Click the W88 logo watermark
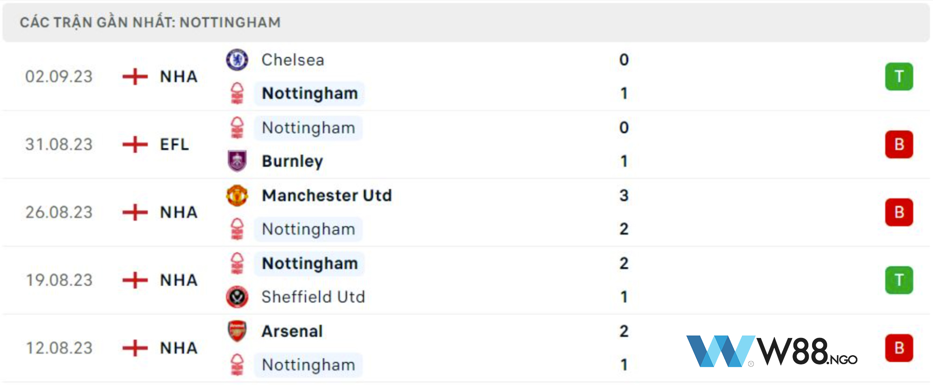This screenshot has width=933, height=385. (772, 351)
